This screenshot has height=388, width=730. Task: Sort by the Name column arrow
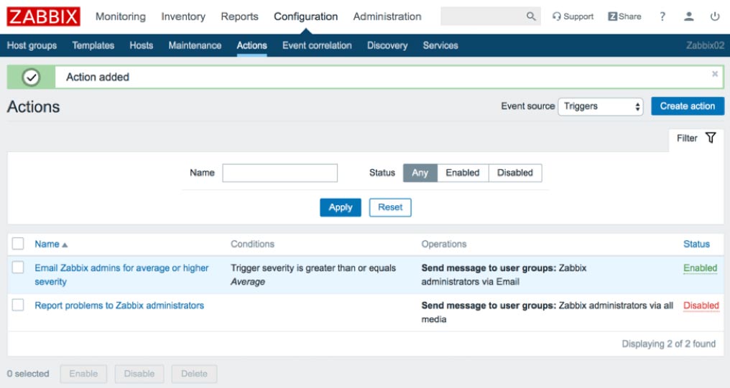click(65, 245)
